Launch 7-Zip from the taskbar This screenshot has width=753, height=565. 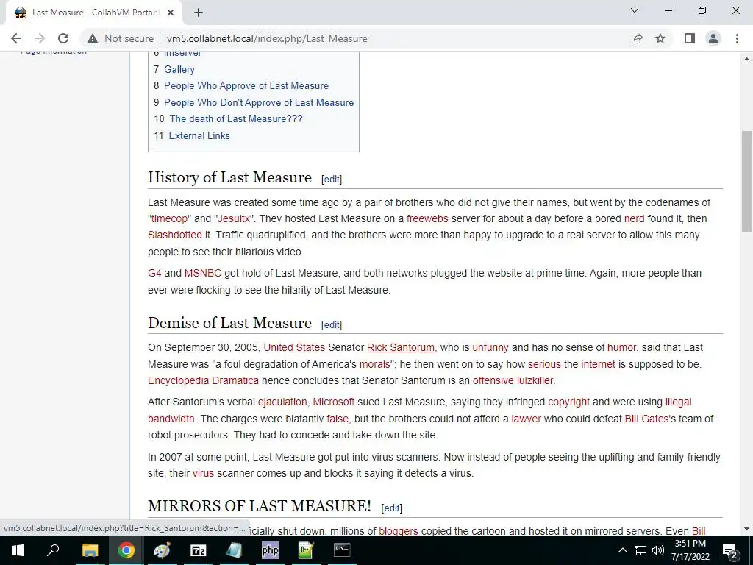tap(198, 550)
